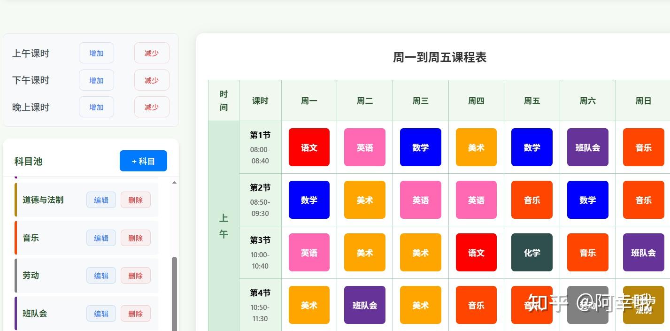
Task: Select the 英语 card on 周四 第2节
Action: [476, 200]
